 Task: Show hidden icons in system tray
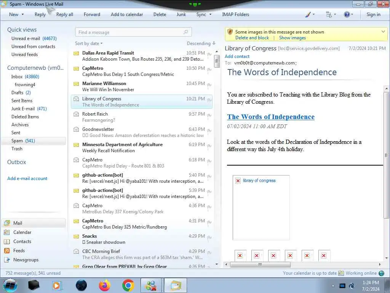click(333, 286)
